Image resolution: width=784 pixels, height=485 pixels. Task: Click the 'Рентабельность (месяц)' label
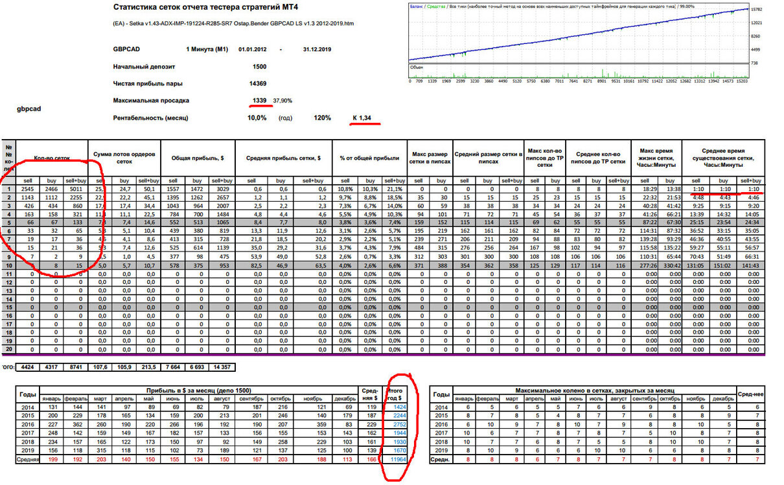tap(150, 118)
